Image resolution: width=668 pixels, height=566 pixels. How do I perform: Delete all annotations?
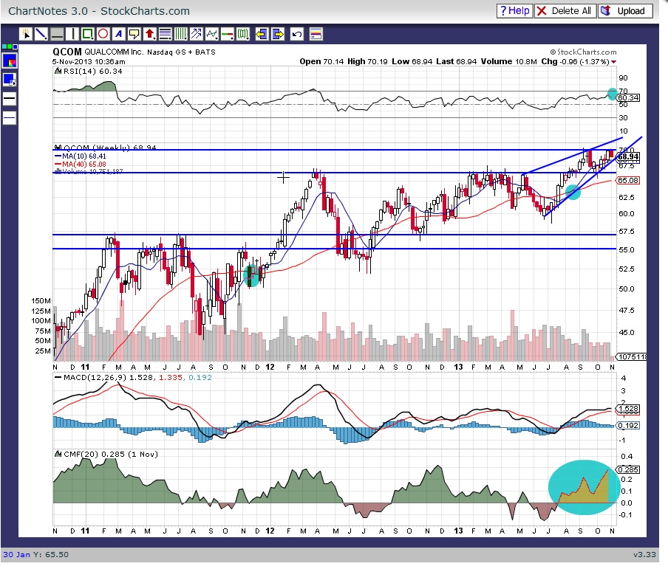pos(565,10)
